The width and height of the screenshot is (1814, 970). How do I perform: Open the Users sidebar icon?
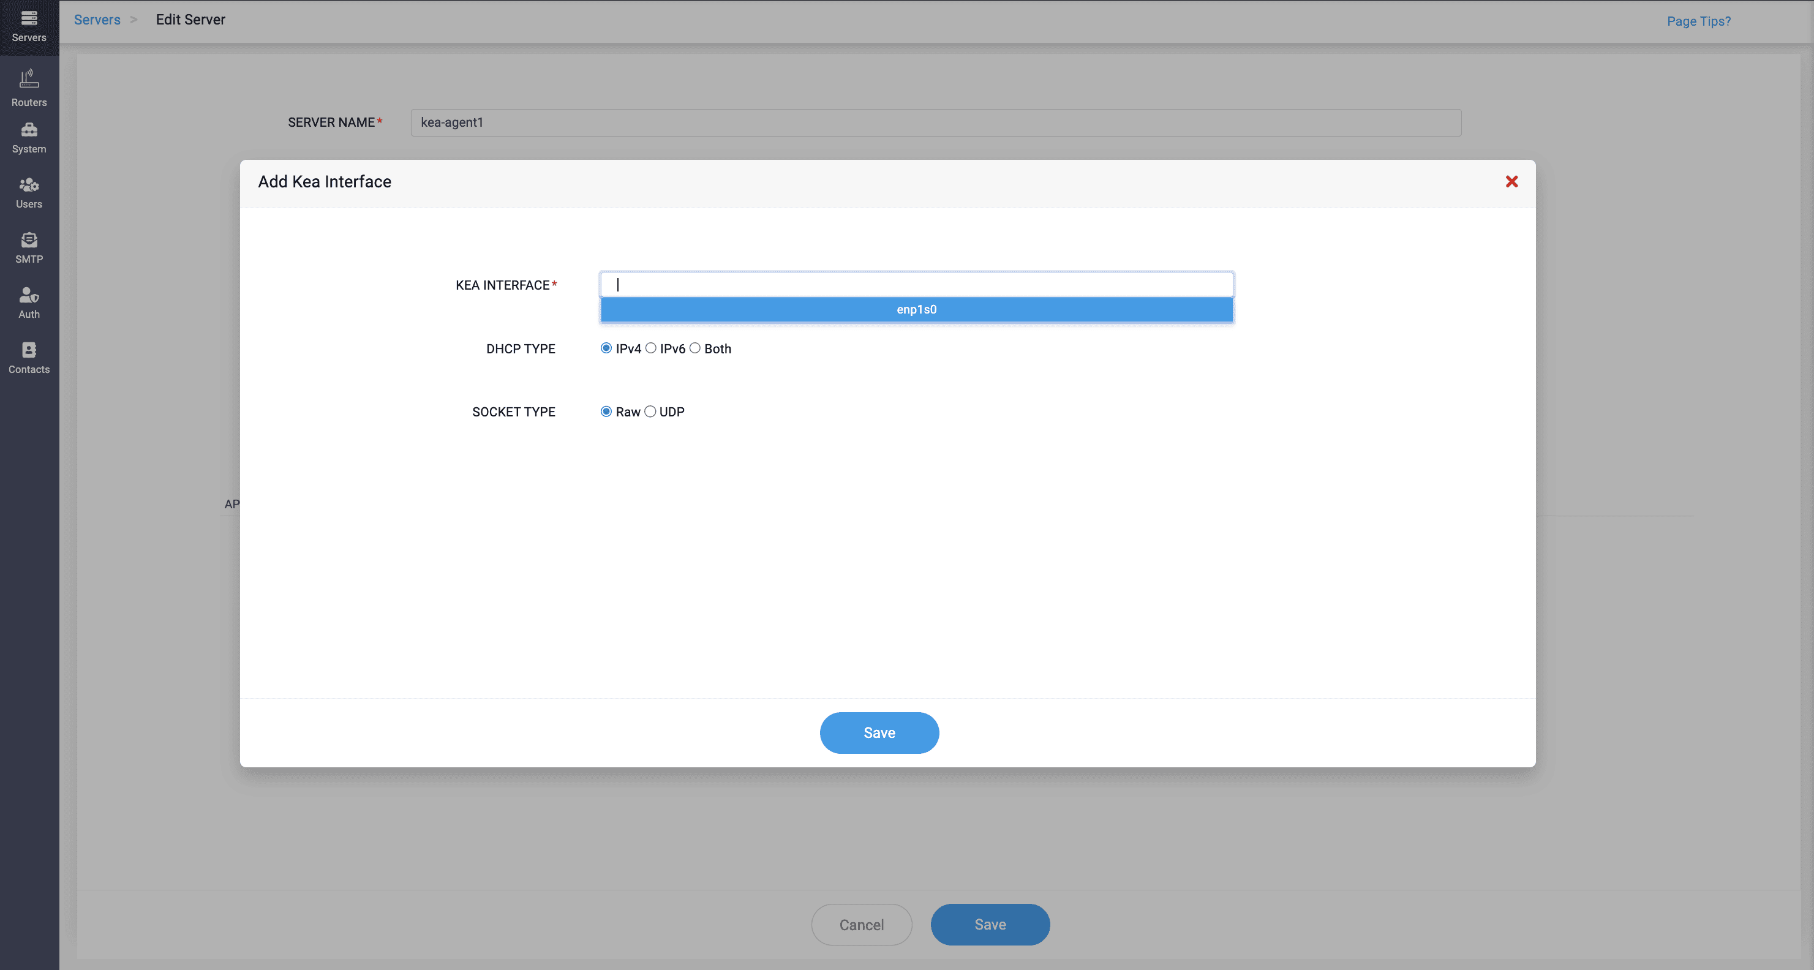(29, 193)
